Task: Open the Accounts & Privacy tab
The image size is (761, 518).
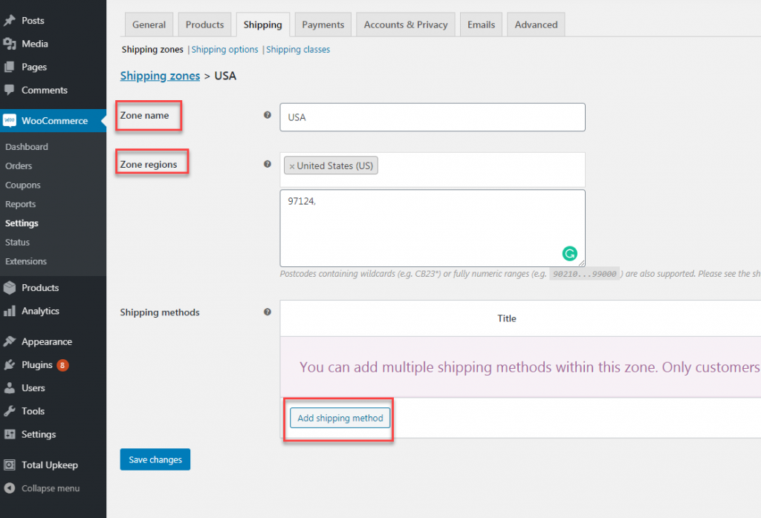Action: click(405, 24)
